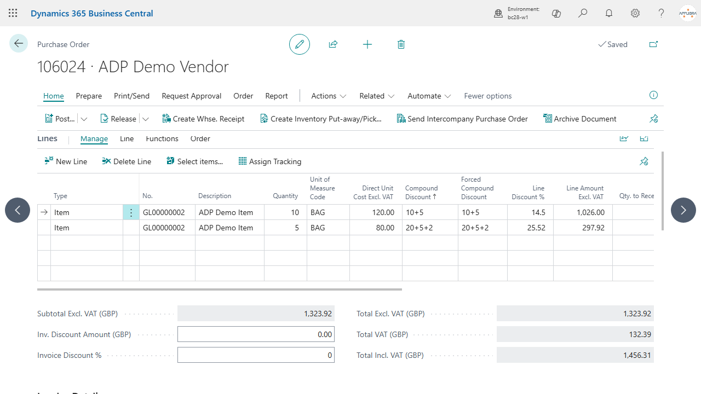This screenshot has height=394, width=701.
Task: Expand the Lines part to full view
Action: [644, 138]
